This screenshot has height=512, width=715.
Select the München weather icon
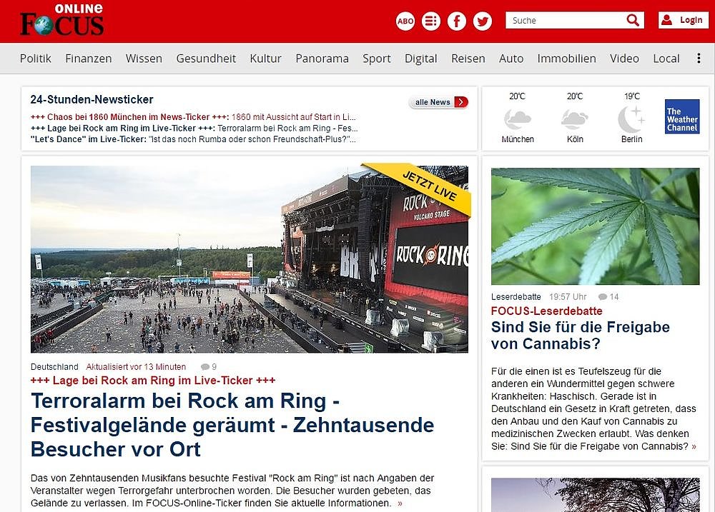(x=518, y=120)
